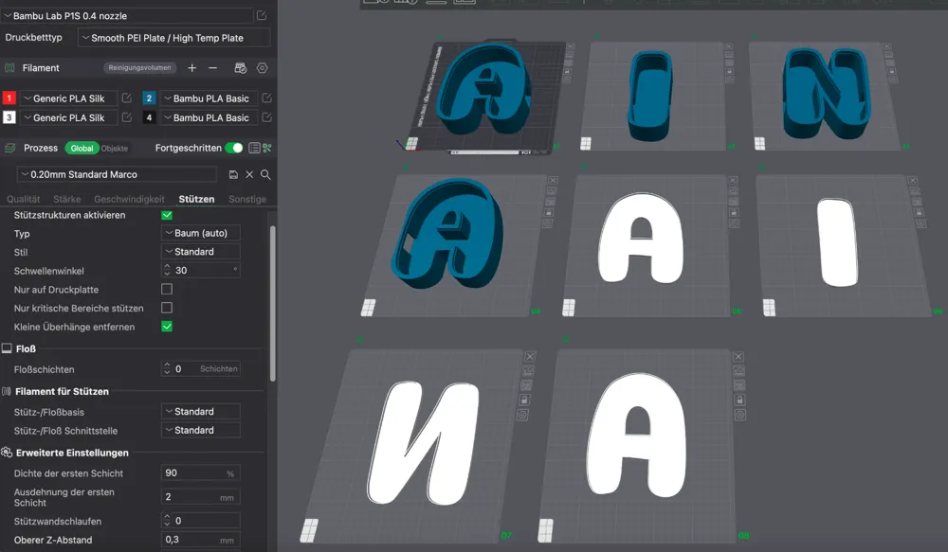Click the Oberer Z-Abstand input field
The height and width of the screenshot is (552, 948).
pyautogui.click(x=200, y=539)
